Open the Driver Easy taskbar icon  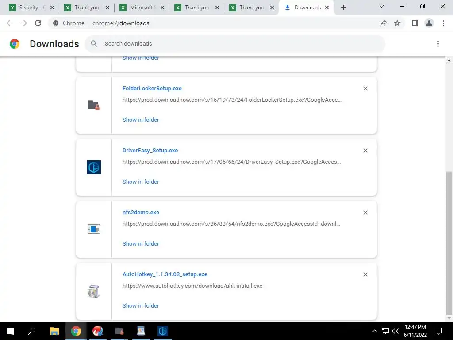(x=163, y=331)
